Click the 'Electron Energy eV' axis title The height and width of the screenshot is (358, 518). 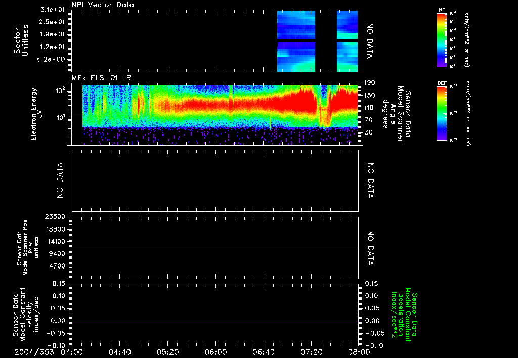point(36,114)
